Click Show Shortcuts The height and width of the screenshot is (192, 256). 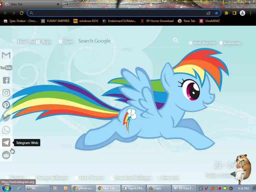(x=202, y=43)
